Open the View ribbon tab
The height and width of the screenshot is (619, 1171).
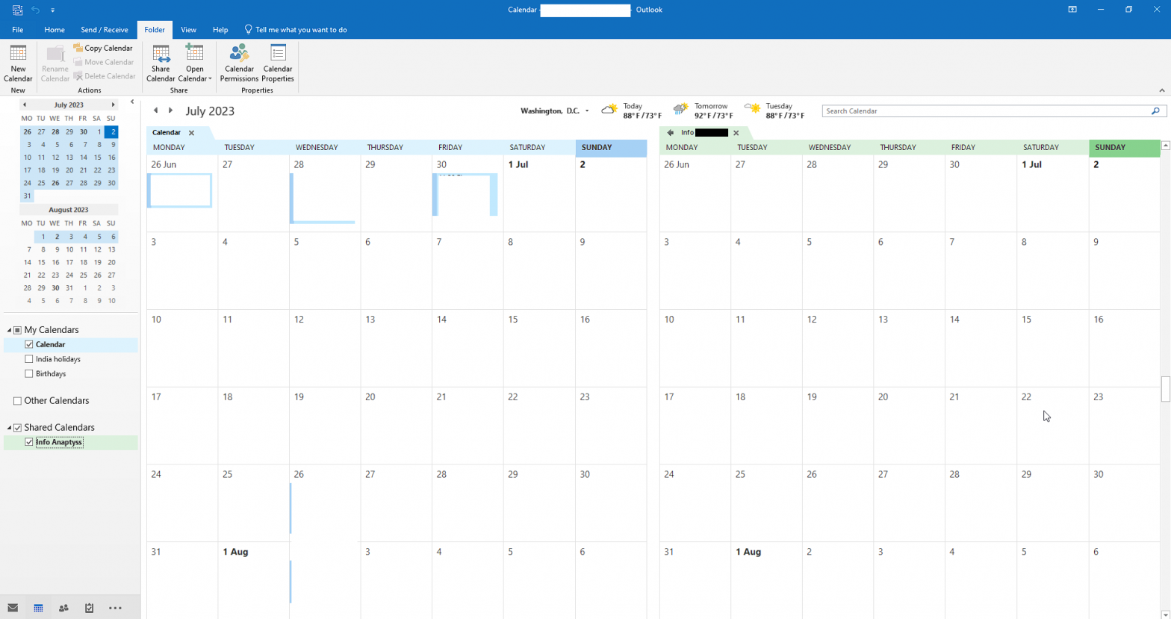pyautogui.click(x=188, y=30)
